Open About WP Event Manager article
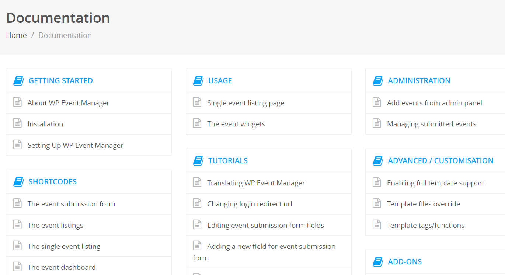Image resolution: width=505 pixels, height=275 pixels. tap(69, 103)
